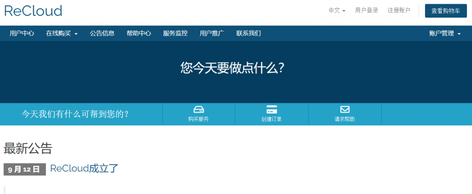The height and width of the screenshot is (194, 472).
Task: Click the envelope icon for 请求帮助
Action: [x=345, y=109]
